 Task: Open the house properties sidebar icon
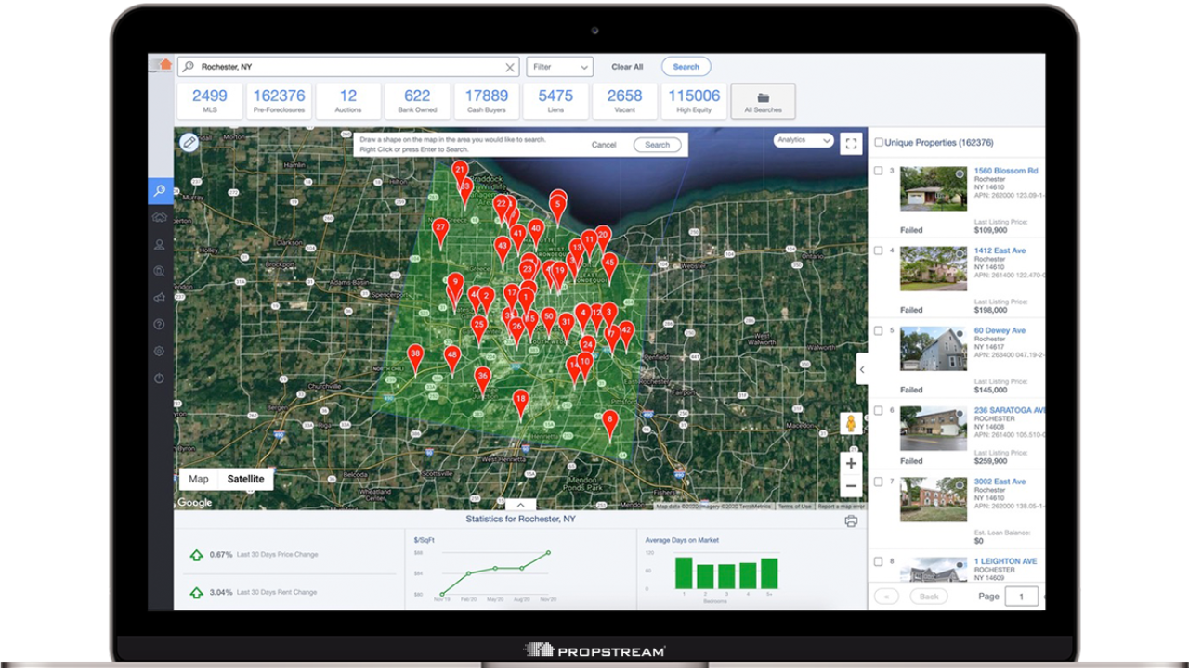click(x=160, y=217)
